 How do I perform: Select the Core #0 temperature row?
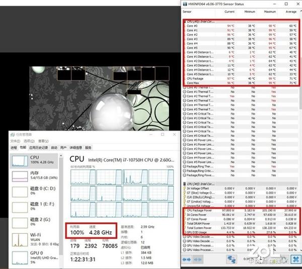241,26
